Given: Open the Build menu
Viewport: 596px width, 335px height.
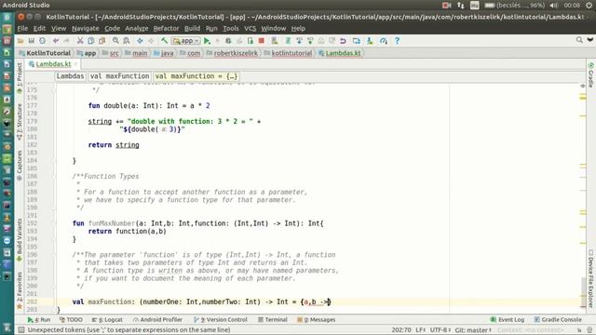Looking at the screenshot, I should [192, 29].
